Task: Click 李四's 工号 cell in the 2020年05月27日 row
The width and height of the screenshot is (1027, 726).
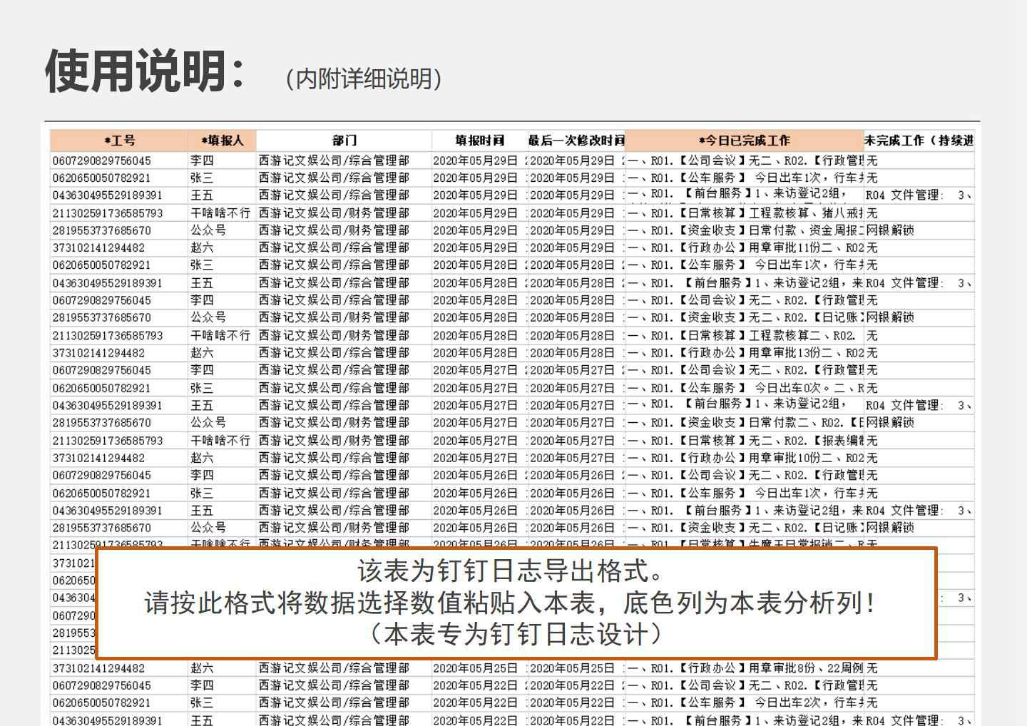Action: (x=119, y=370)
